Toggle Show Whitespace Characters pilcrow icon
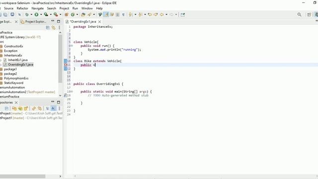Image resolution: width=318 pixels, height=179 pixels. pos(123,14)
